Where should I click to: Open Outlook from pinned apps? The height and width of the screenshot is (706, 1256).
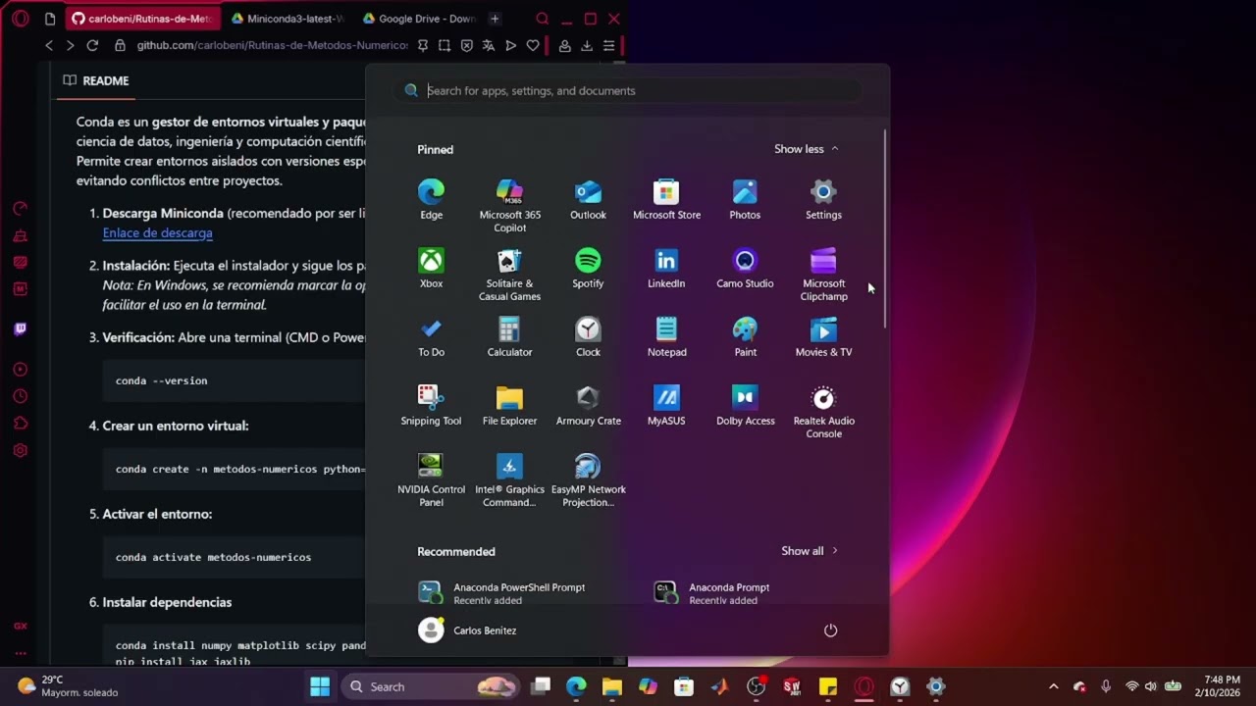pos(588,199)
